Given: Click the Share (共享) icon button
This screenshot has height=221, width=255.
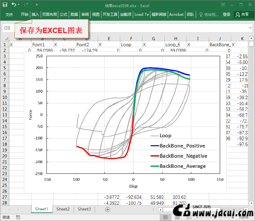Looking at the screenshot, I should (242, 14).
